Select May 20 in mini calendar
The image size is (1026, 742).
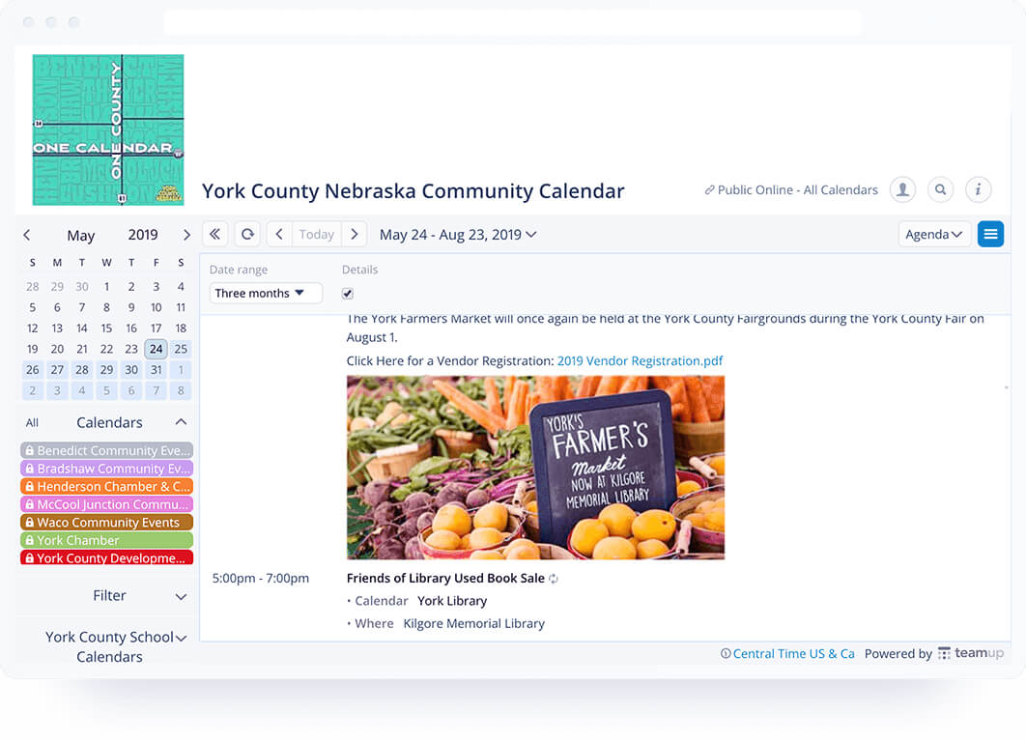pos(58,349)
